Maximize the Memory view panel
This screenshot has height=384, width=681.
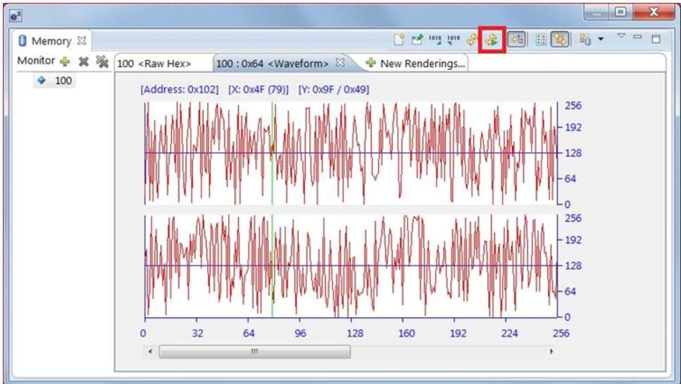tap(656, 39)
